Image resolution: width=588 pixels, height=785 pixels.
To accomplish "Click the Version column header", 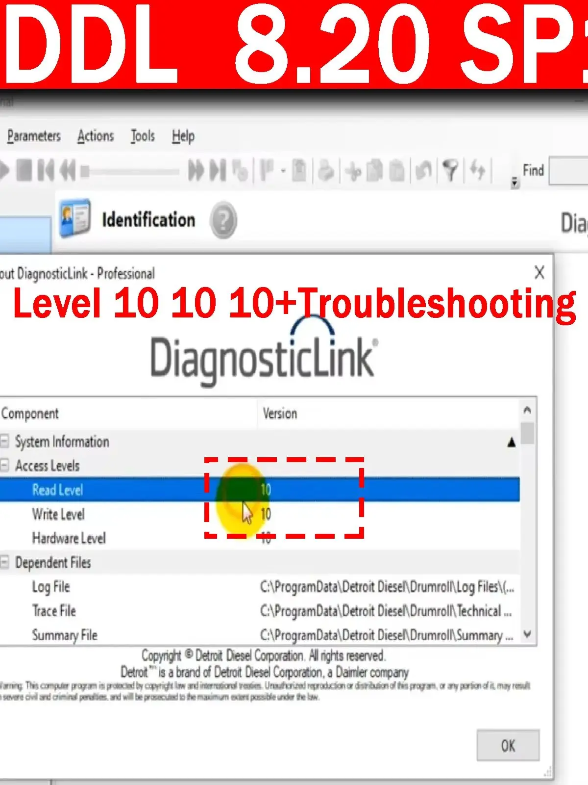I will point(388,414).
